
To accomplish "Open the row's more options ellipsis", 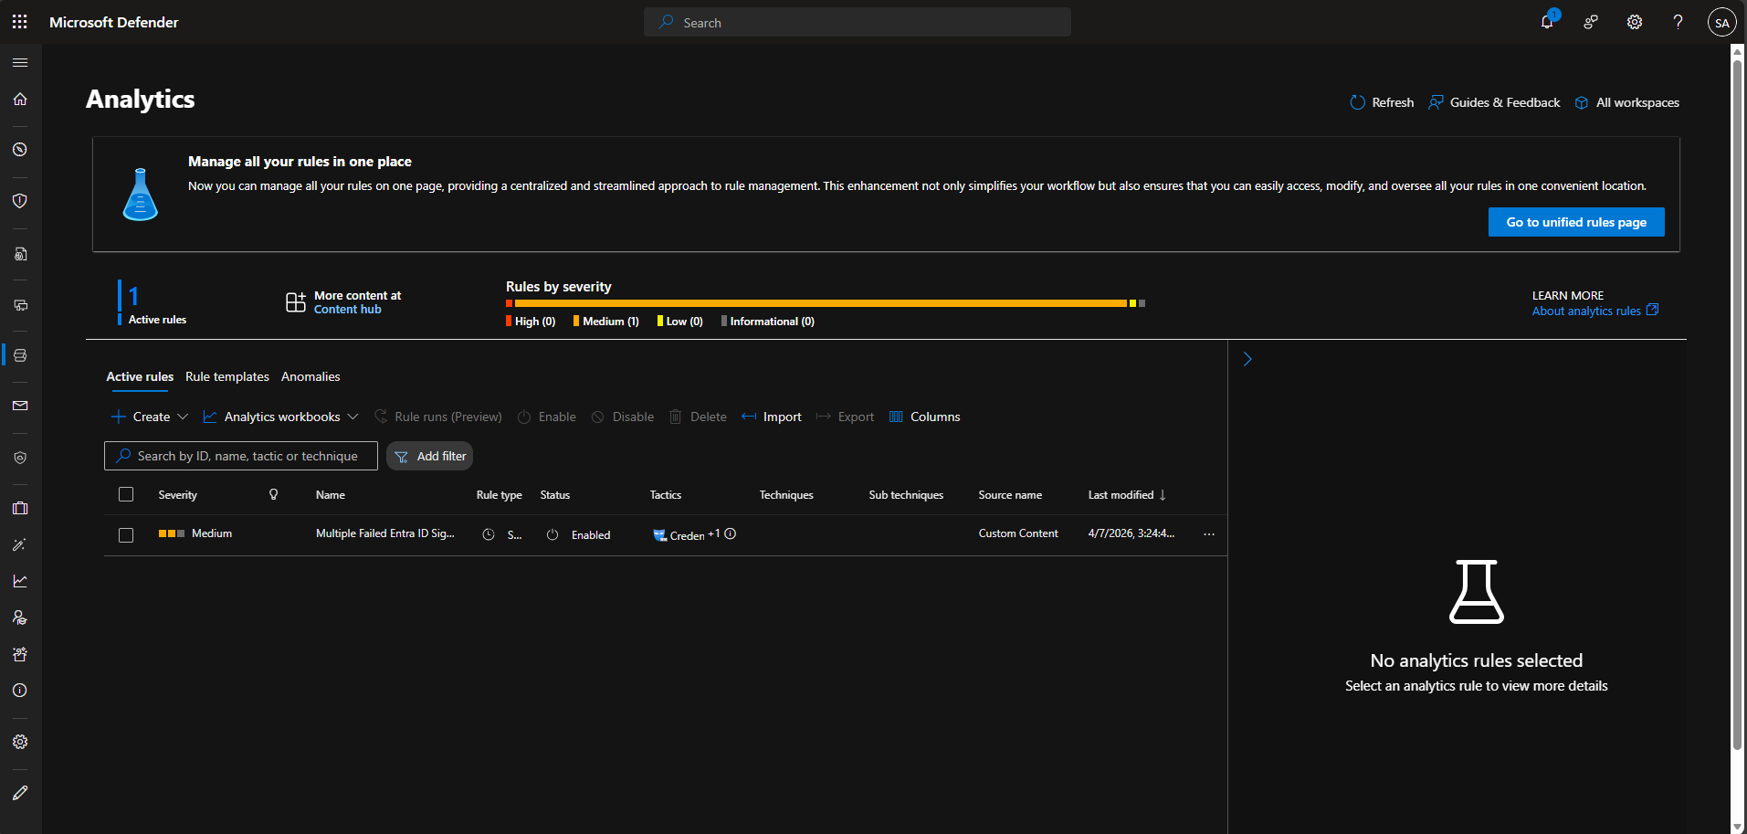I will tap(1209, 534).
